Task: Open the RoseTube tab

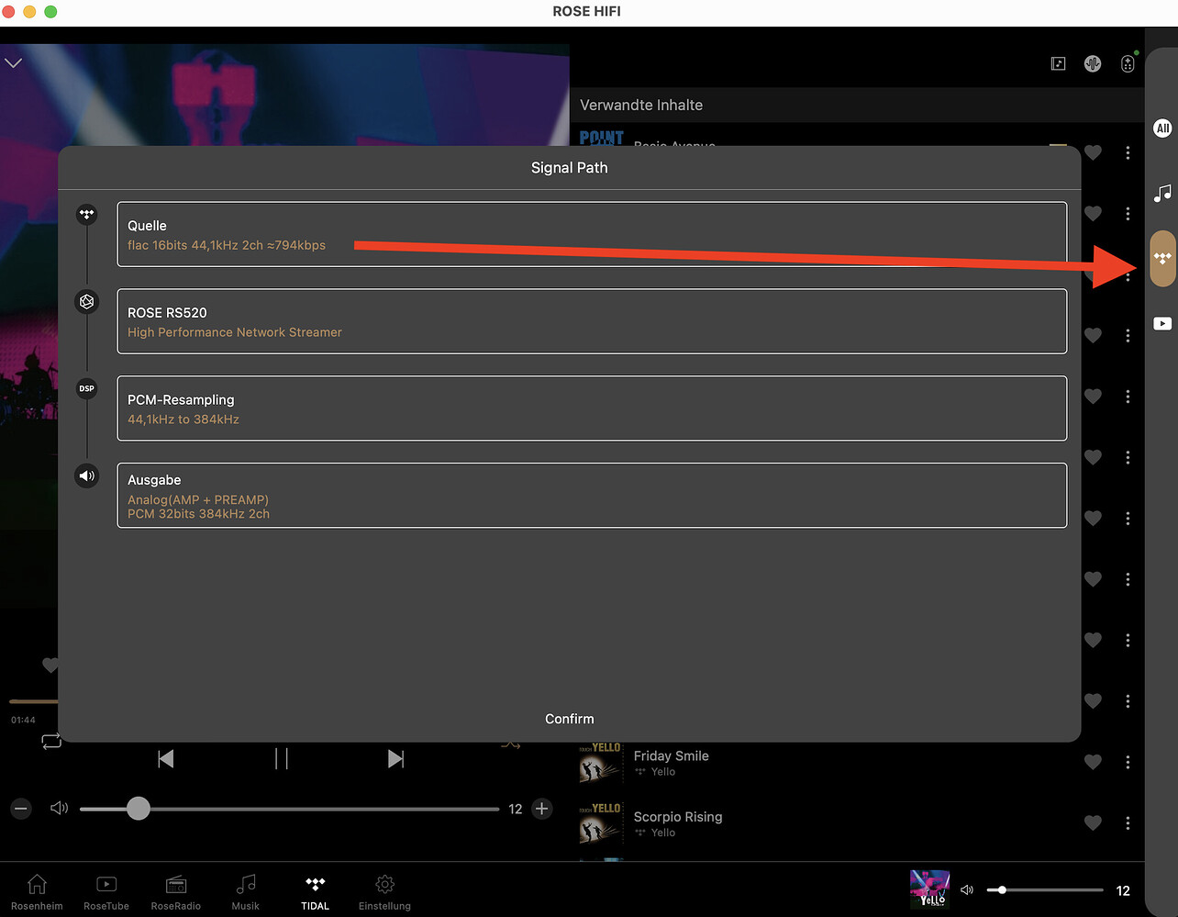Action: (106, 891)
